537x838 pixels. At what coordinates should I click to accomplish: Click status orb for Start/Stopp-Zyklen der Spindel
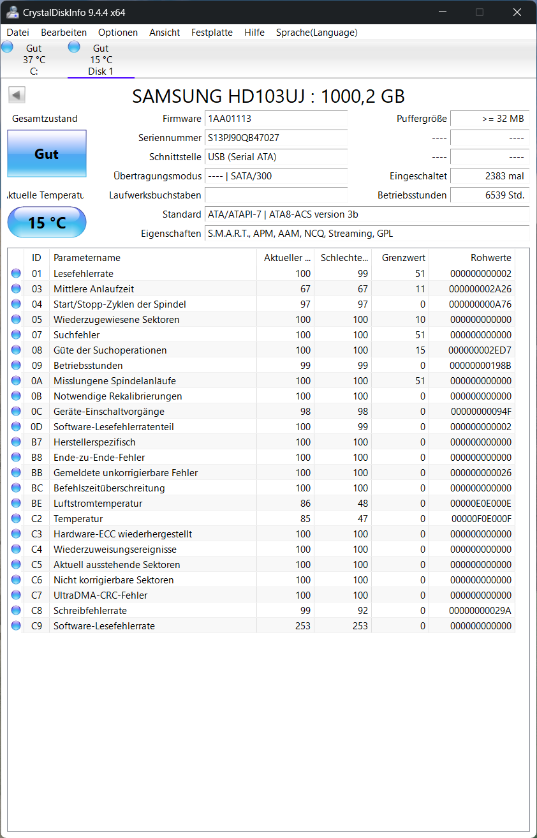tap(16, 304)
